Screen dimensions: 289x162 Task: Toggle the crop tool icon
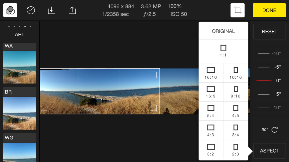pyautogui.click(x=237, y=10)
